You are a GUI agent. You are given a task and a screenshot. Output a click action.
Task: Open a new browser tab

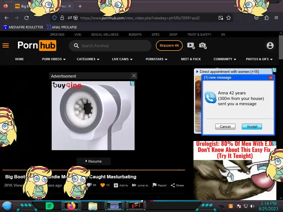(x=80, y=6)
